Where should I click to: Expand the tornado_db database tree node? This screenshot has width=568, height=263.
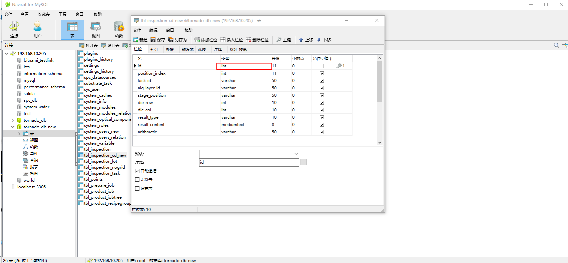point(13,120)
